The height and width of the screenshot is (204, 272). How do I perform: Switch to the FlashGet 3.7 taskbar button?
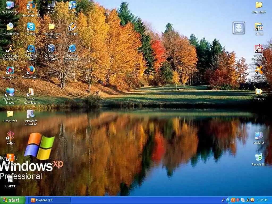(49, 200)
